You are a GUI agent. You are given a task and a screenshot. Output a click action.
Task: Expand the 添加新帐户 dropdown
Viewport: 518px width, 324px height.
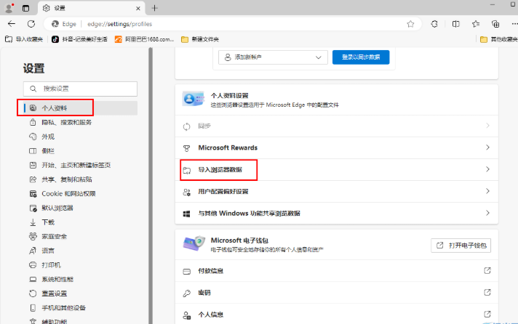(x=273, y=57)
